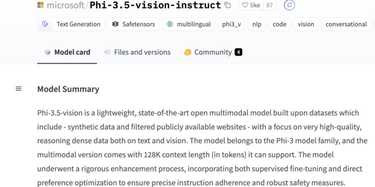375x187 pixels.
Task: Open the microsoft organization link
Action: (65, 5)
